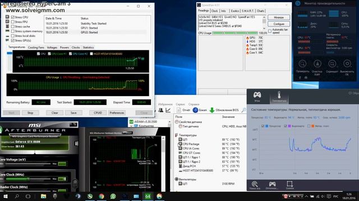Click the BIOS update green arrow icon
Screen dimensions: 359x201
[212, 110]
